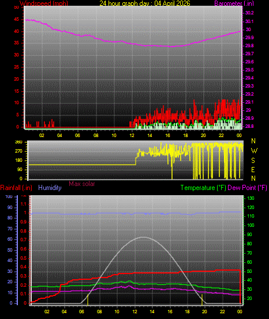Click the 06 hour label under the bottom graph
The image size is (269, 319).
click(81, 312)
